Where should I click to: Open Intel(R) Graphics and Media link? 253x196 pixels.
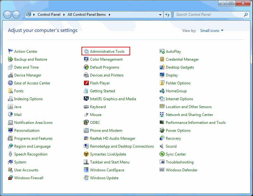pyautogui.click(x=113, y=99)
